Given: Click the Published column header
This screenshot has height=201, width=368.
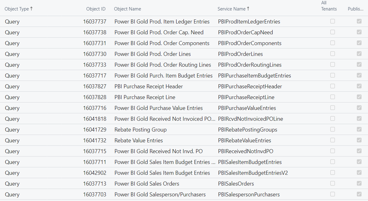Looking at the screenshot, I should pos(355,9).
